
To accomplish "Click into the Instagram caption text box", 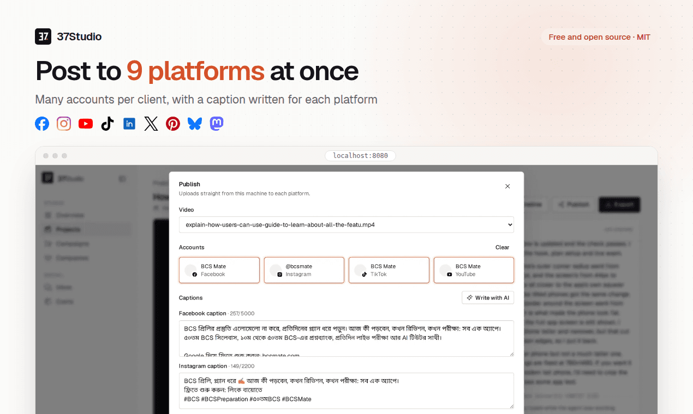I will (x=346, y=391).
